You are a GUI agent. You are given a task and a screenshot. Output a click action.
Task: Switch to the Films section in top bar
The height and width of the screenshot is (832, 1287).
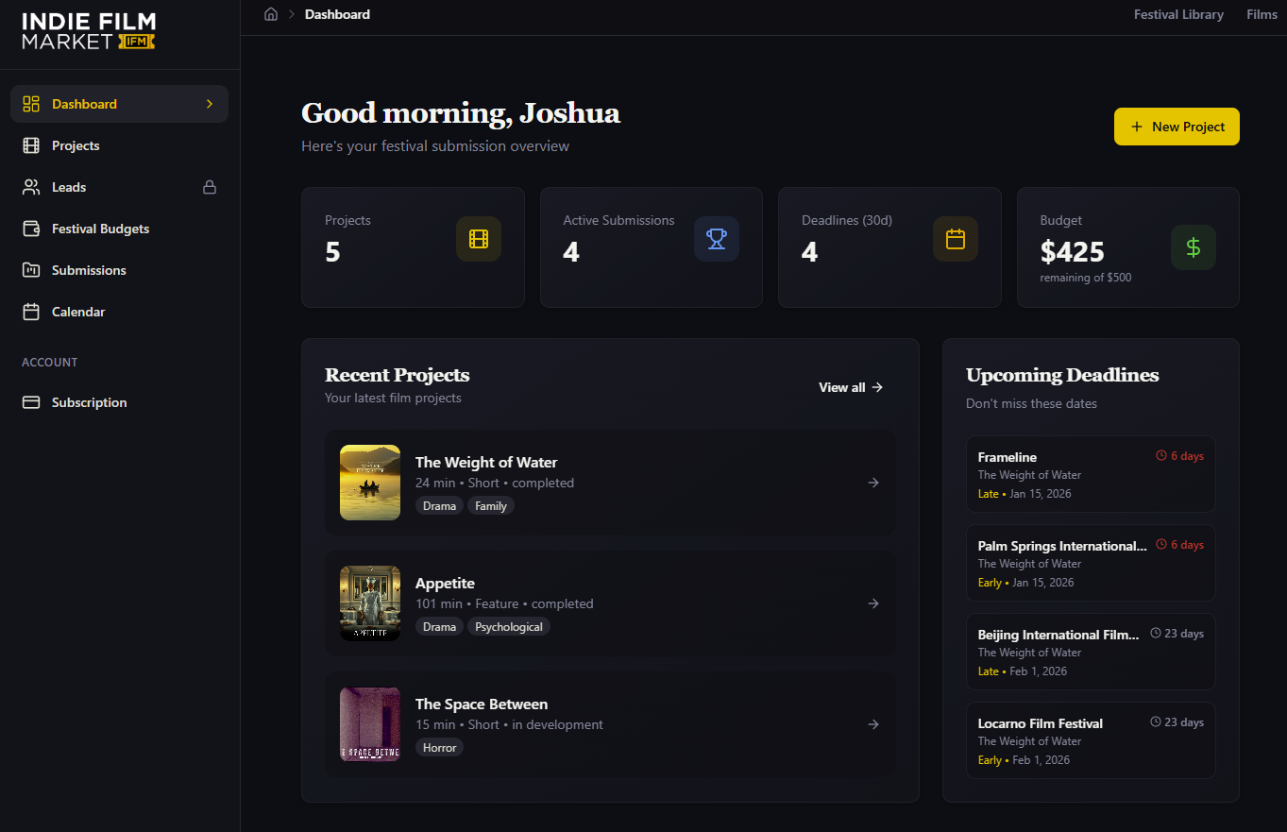click(1262, 14)
